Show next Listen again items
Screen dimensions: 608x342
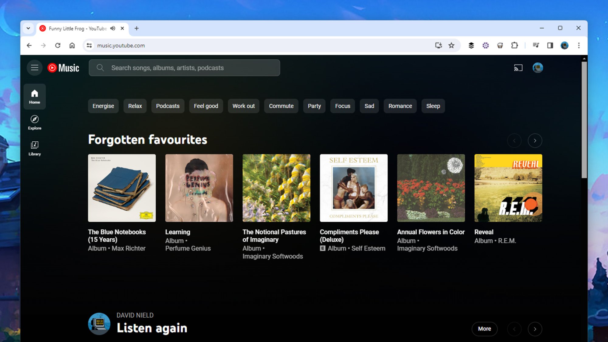pyautogui.click(x=535, y=329)
